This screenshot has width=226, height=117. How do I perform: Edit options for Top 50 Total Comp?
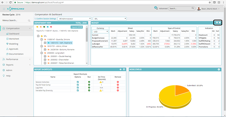tap(78, 84)
